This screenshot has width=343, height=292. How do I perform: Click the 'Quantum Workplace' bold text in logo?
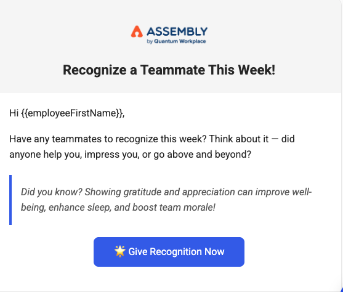point(180,41)
